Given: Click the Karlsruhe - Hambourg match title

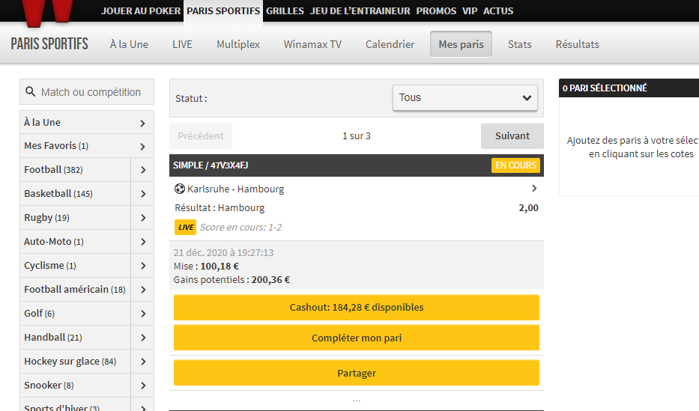Looking at the screenshot, I should click(235, 189).
